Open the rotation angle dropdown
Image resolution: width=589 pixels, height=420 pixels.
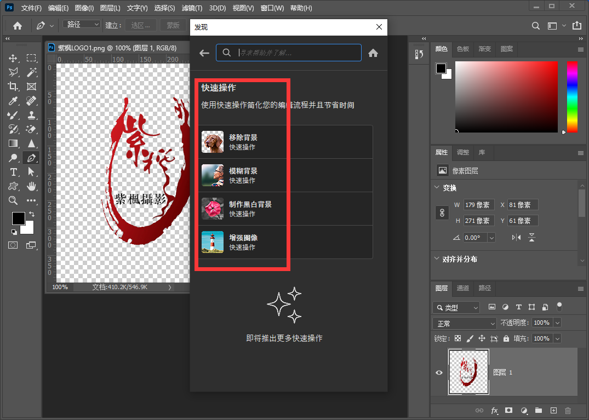[x=491, y=238]
